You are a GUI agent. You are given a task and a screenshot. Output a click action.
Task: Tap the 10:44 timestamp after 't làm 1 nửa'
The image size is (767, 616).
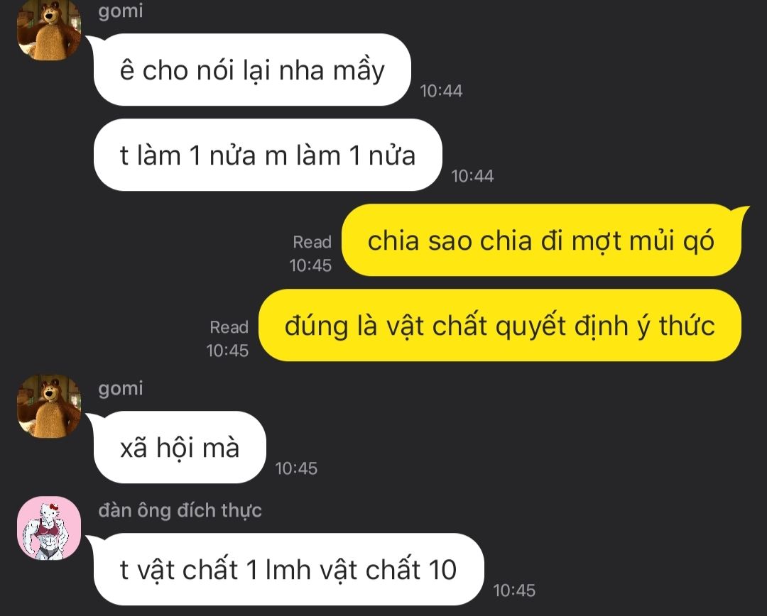point(472,176)
